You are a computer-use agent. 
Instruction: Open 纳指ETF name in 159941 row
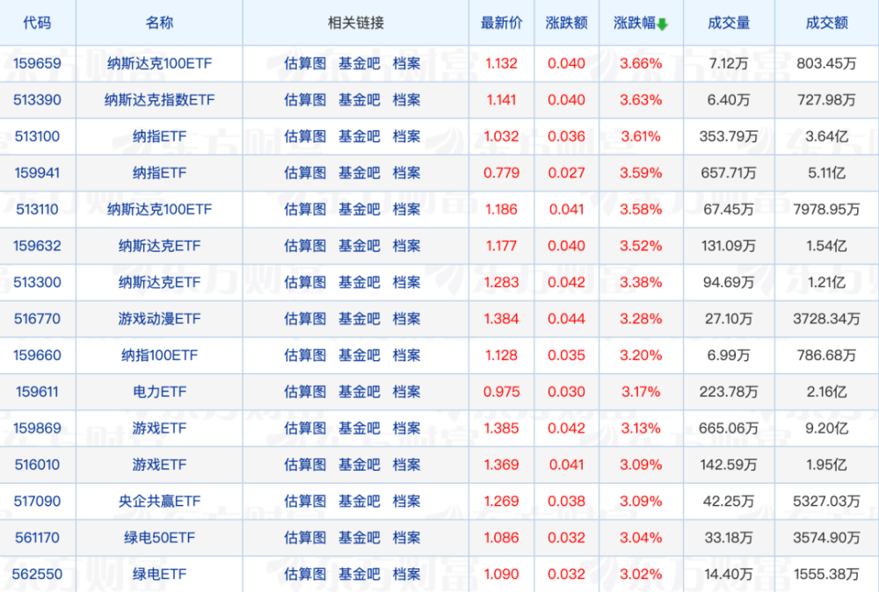(159, 172)
